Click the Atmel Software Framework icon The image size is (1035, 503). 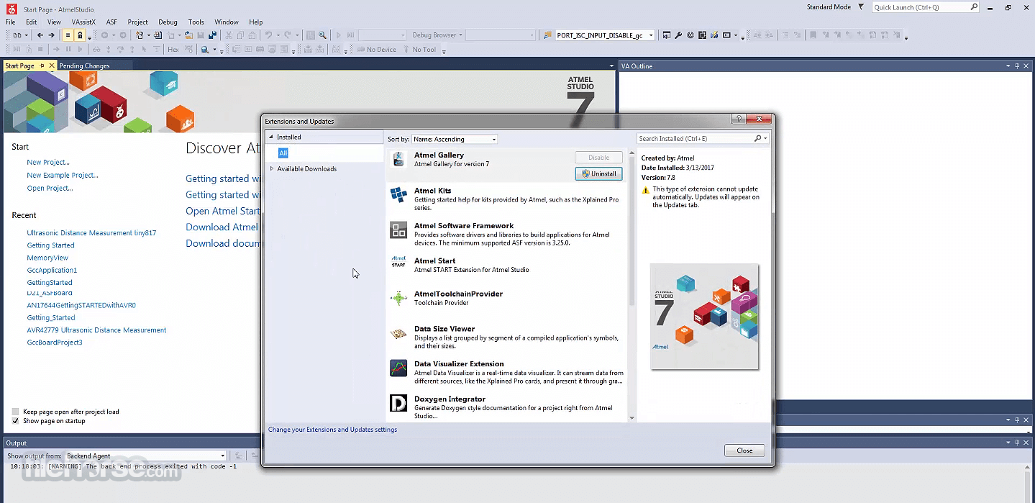pos(398,230)
